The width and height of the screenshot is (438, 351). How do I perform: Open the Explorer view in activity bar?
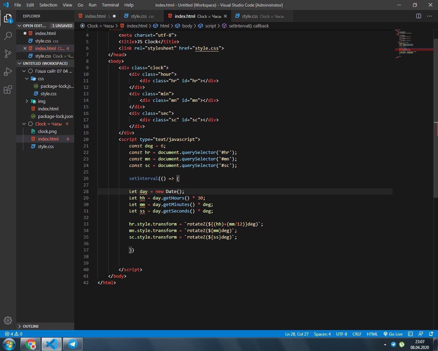(x=8, y=18)
